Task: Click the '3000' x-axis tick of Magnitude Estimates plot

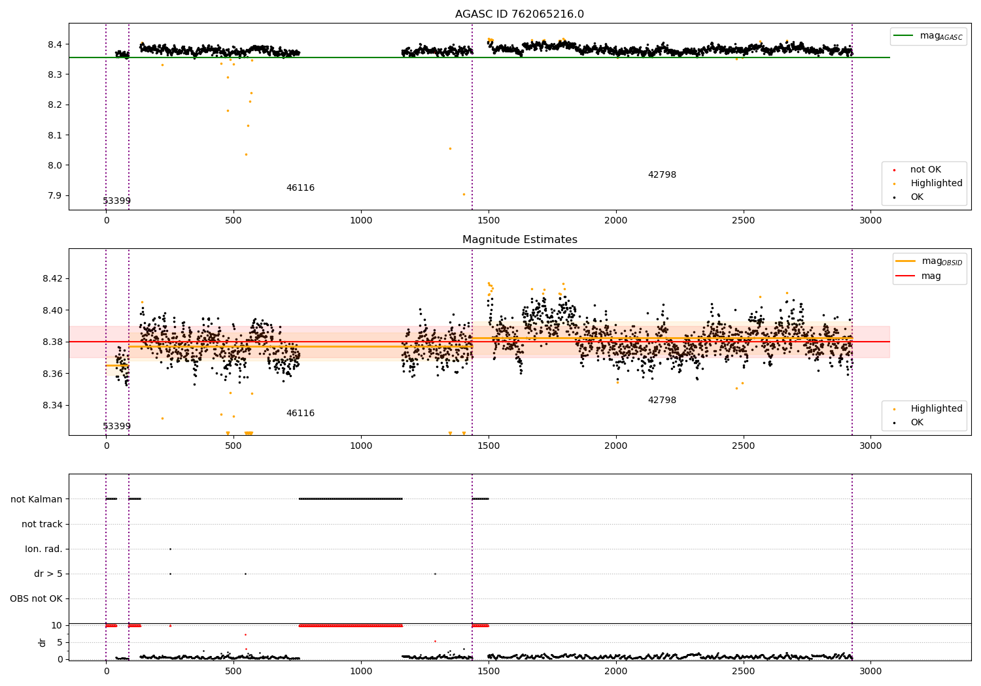Action: coord(870,446)
